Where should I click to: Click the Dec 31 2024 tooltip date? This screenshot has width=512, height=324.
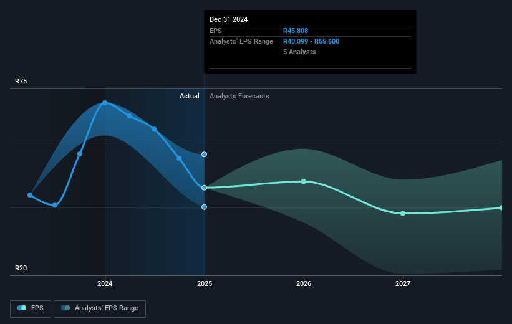point(229,19)
